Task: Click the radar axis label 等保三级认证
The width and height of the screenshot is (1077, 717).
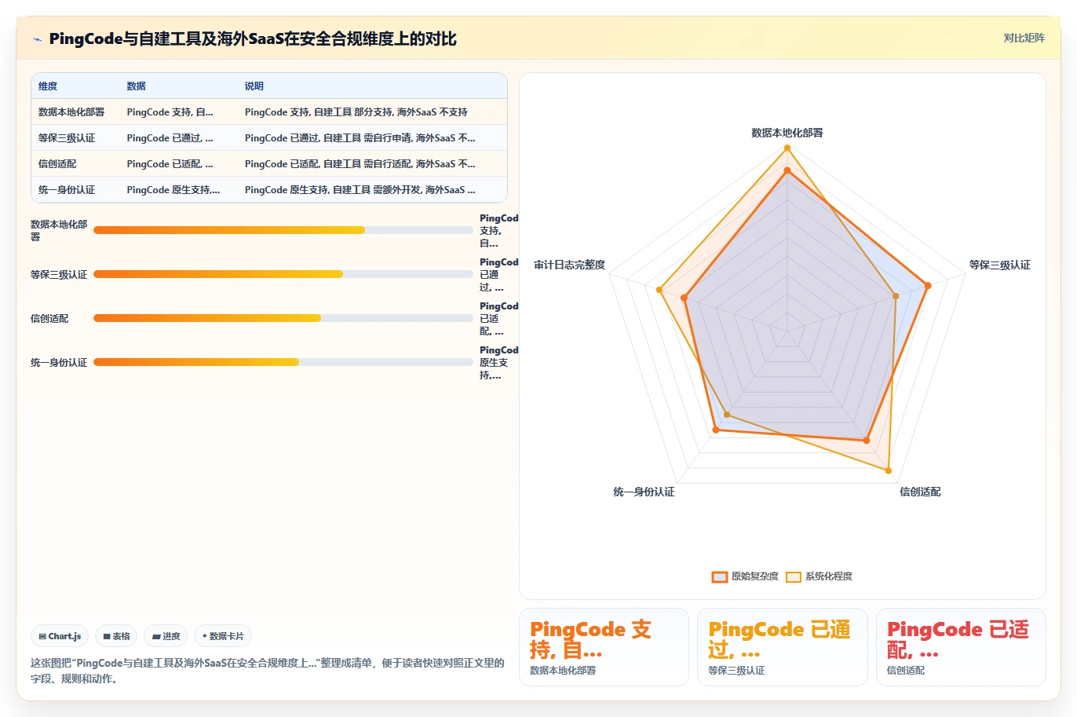Action: pyautogui.click(x=999, y=265)
